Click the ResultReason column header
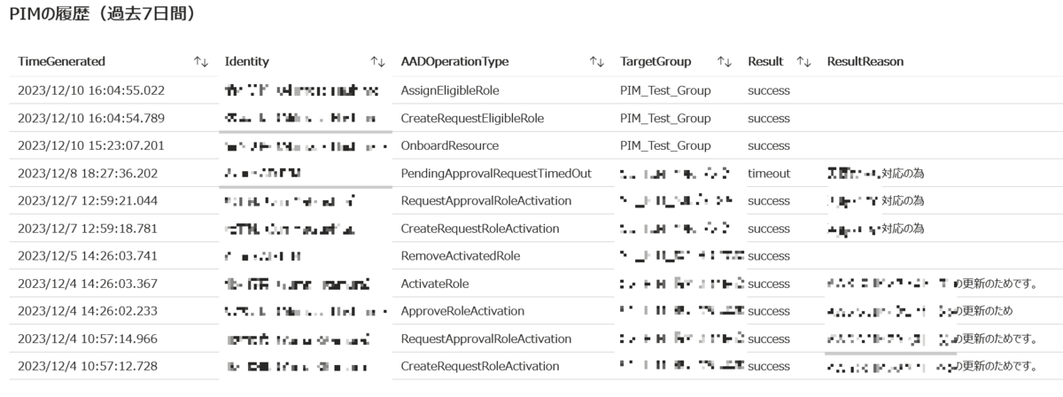1063x397 pixels. (x=865, y=61)
